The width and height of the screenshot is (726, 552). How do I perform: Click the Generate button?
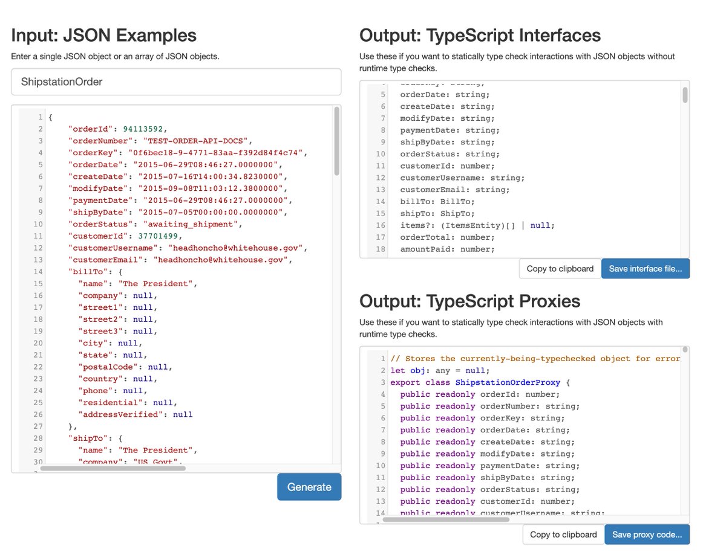309,487
